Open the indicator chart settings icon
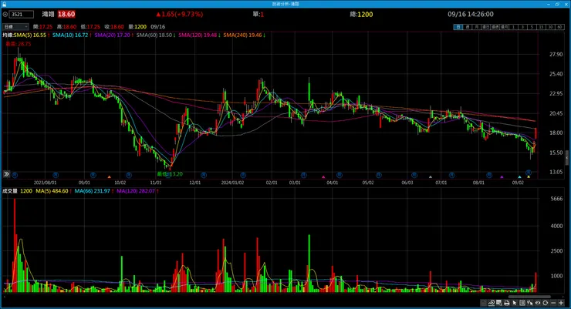Image resolution: width=571 pixels, height=309 pixels. (x=492, y=303)
